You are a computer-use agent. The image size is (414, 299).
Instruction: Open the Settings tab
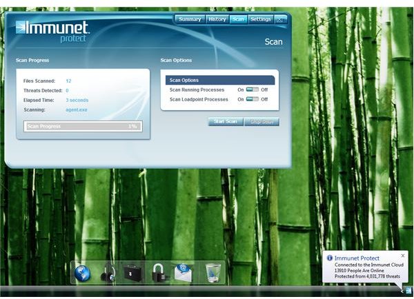tap(260, 19)
